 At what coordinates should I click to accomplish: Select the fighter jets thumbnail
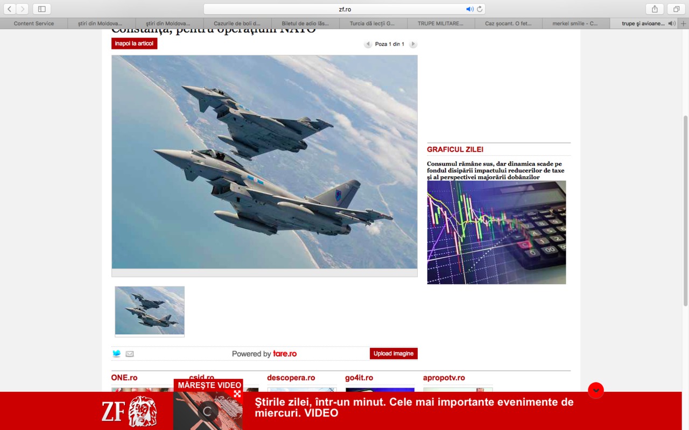tap(150, 311)
